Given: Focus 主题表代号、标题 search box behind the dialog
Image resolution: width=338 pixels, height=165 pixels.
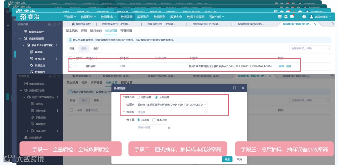Looking at the screenshot, I should (310, 100).
